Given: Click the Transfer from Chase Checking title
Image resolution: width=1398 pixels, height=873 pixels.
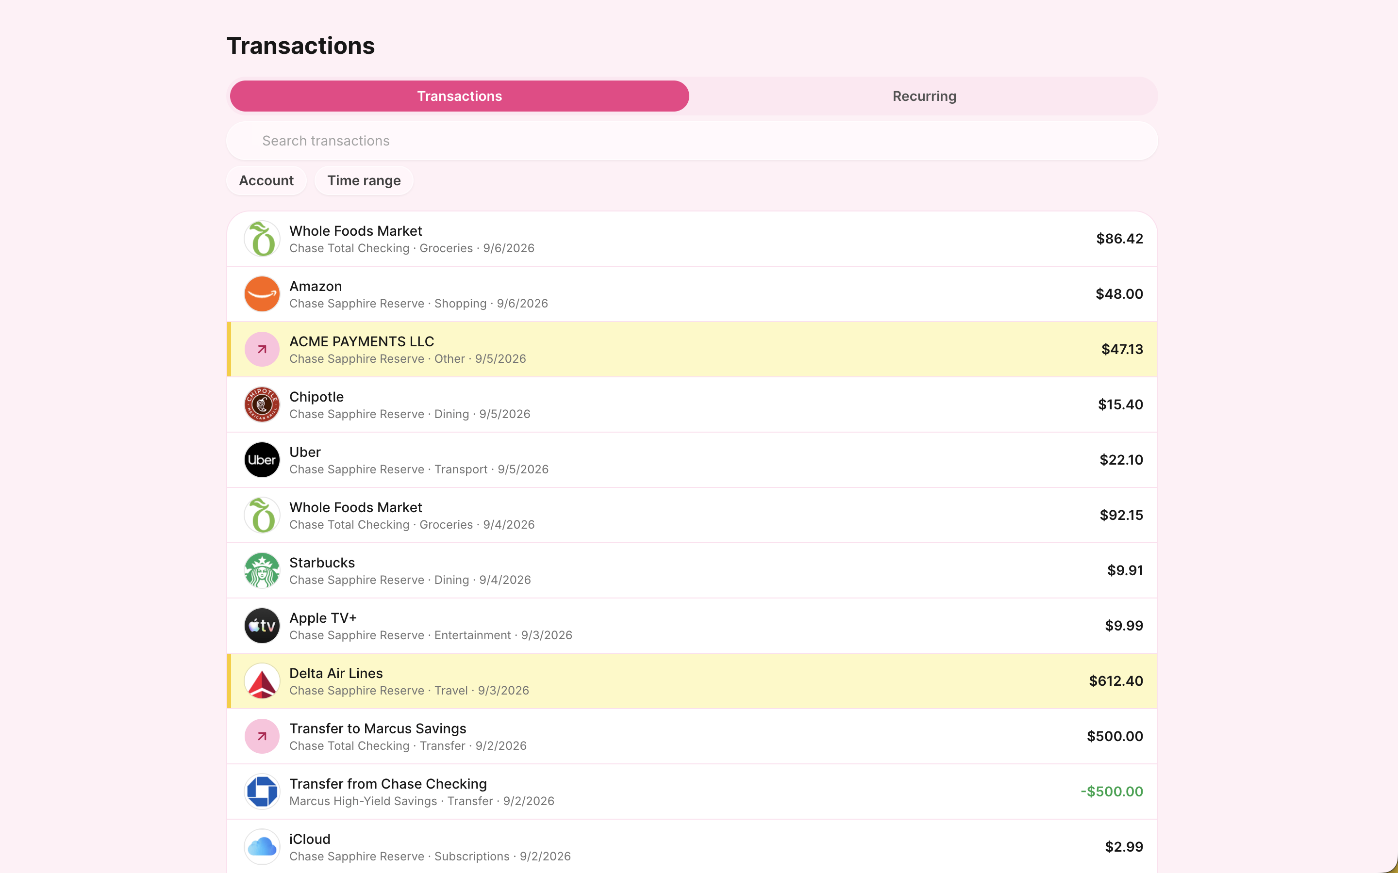Looking at the screenshot, I should coord(388,784).
